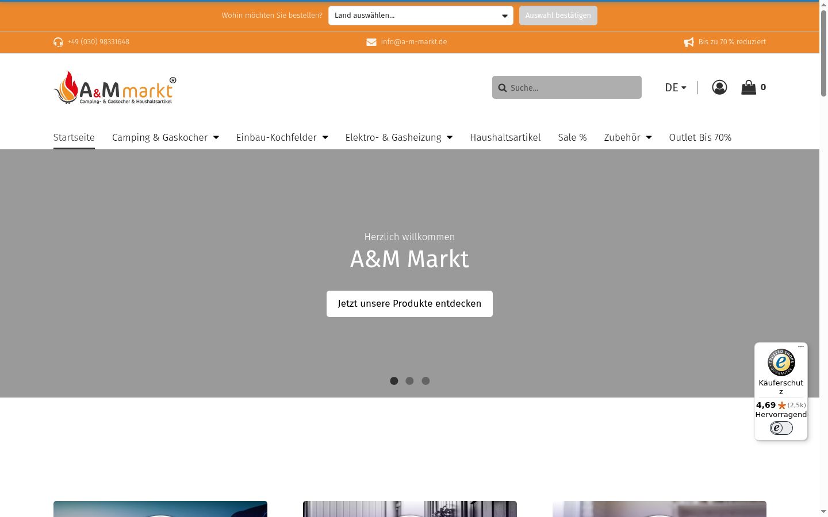Expand the Einbau-Kochfelder menu arrow
The height and width of the screenshot is (517, 828).
325,137
